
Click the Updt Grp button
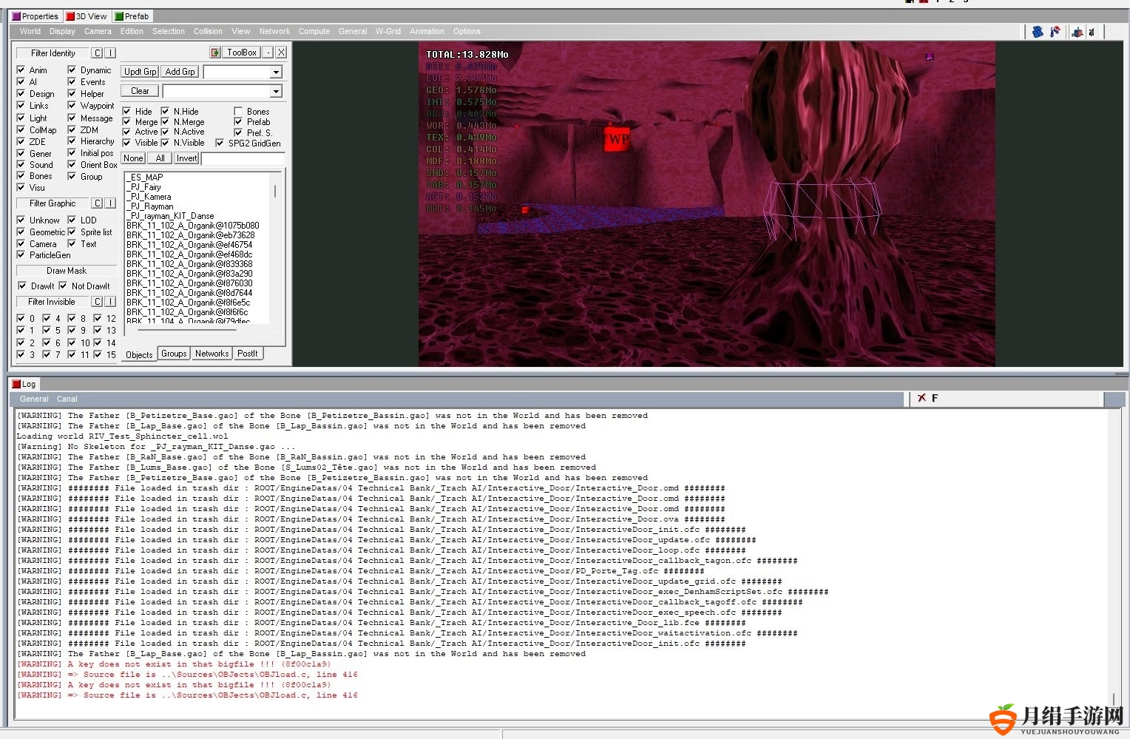(141, 72)
